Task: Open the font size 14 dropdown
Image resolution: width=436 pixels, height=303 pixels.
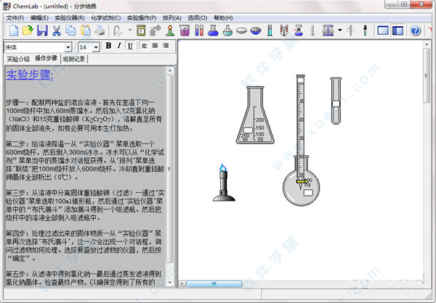Action: coord(96,47)
